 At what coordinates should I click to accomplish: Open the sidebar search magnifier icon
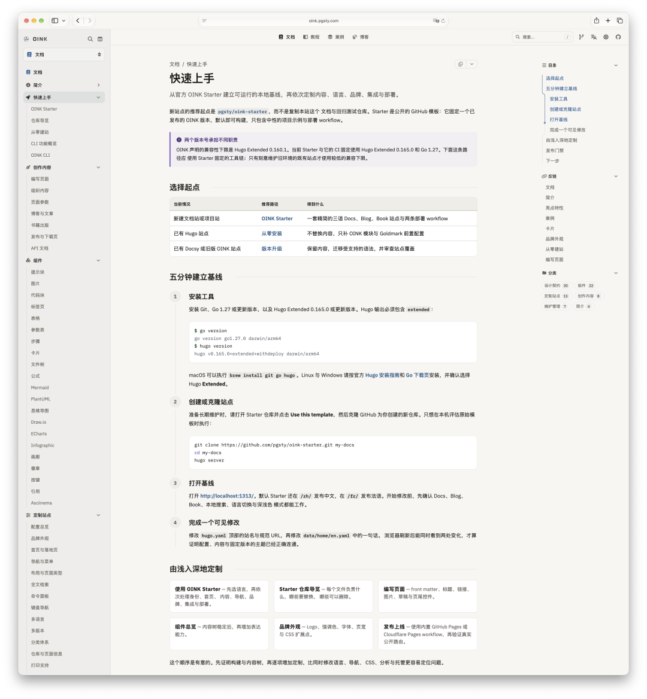coord(90,39)
